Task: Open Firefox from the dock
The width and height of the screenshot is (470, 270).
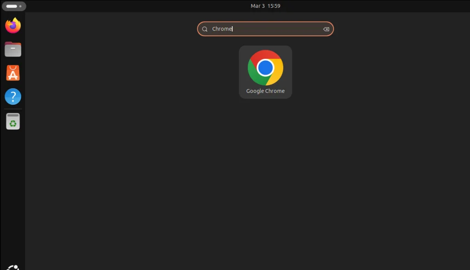Action: tap(13, 26)
